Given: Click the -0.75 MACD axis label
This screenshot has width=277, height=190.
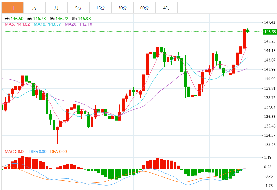Looking at the screenshot, I should point(268,176).
